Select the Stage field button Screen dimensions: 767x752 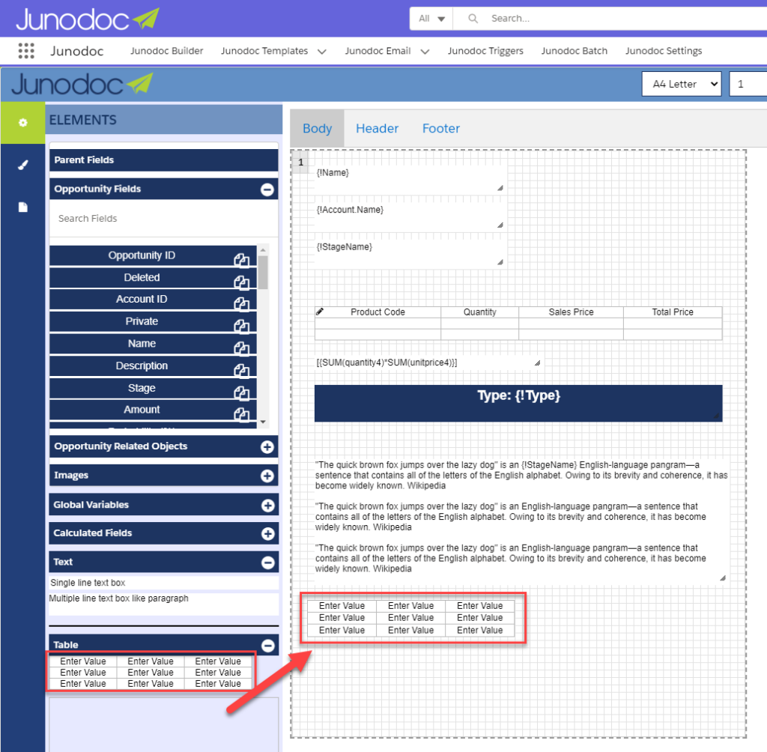coord(153,388)
